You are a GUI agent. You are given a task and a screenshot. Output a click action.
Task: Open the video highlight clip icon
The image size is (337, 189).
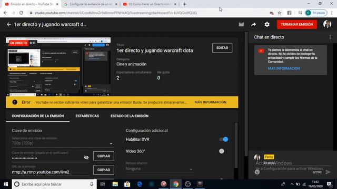[241, 25]
